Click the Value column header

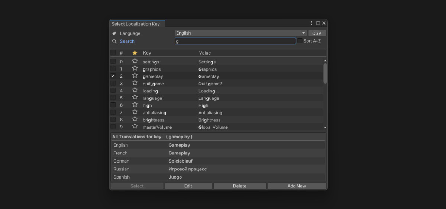[205, 53]
